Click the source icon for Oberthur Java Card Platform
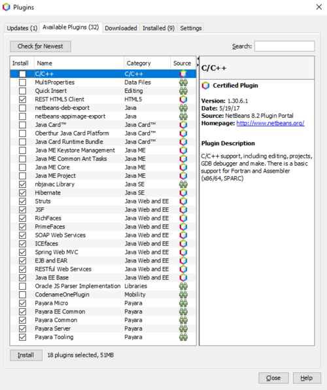Image resolution: width=327 pixels, height=390 pixels. click(x=183, y=133)
